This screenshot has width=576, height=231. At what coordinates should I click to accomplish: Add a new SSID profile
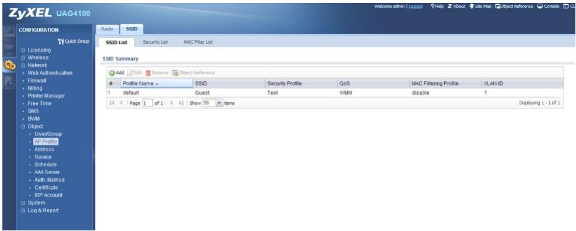[116, 73]
